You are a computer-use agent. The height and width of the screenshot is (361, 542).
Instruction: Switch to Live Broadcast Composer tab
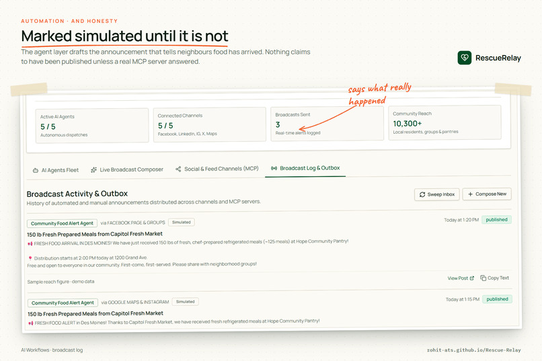point(127,169)
